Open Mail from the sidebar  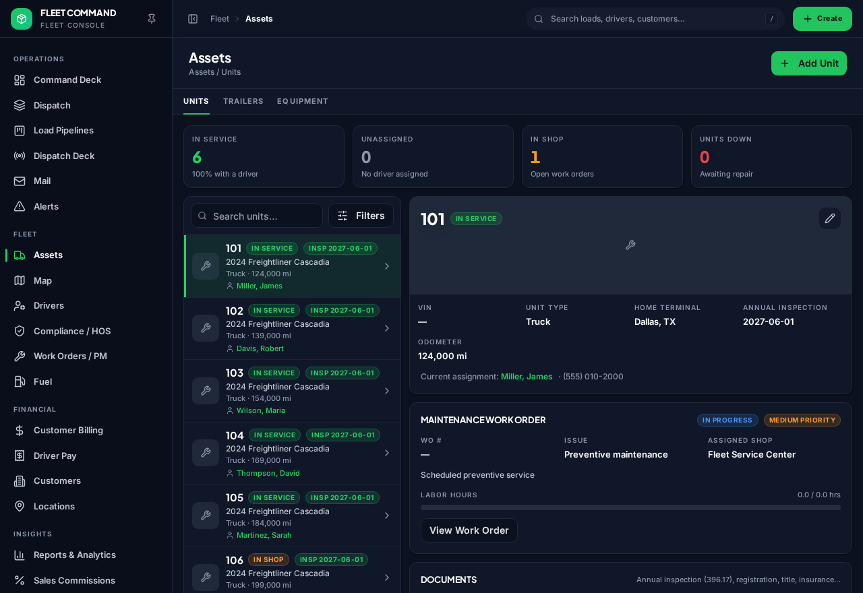tap(86, 181)
